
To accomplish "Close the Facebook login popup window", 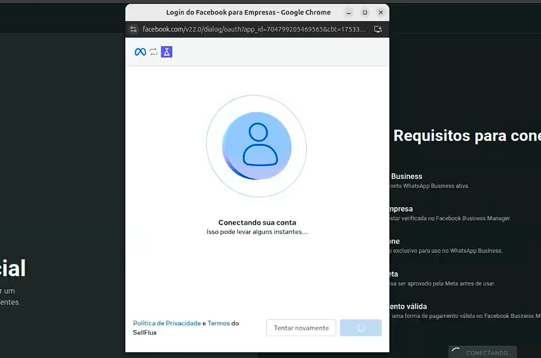I will 381,13.
